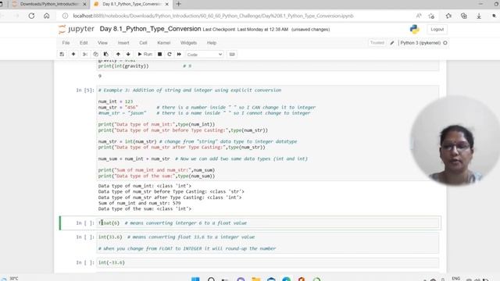Open the Kernel menu

164,43
